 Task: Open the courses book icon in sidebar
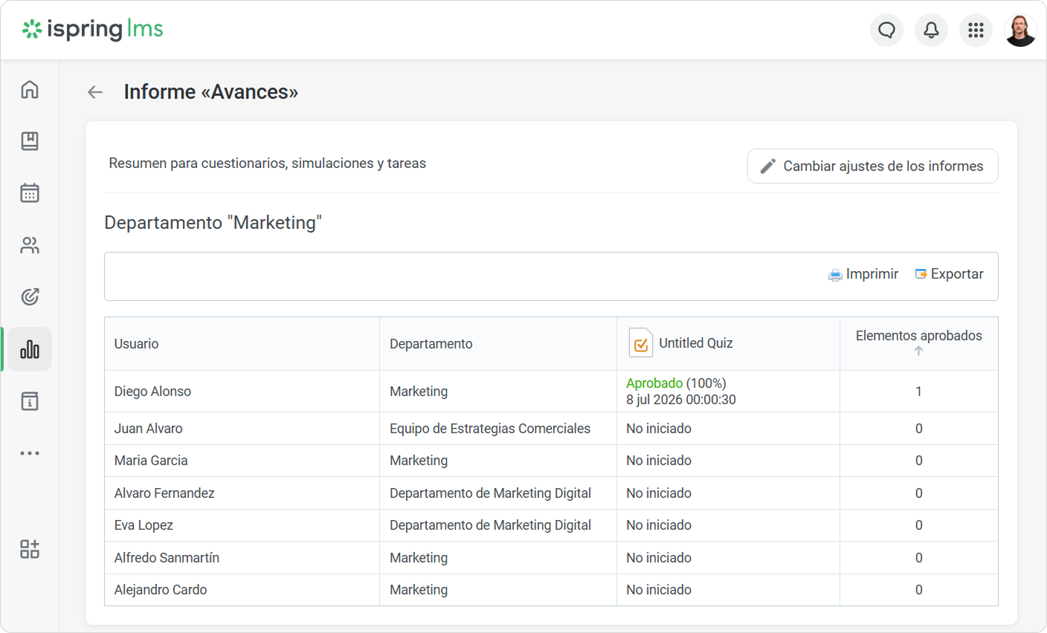pyautogui.click(x=30, y=141)
